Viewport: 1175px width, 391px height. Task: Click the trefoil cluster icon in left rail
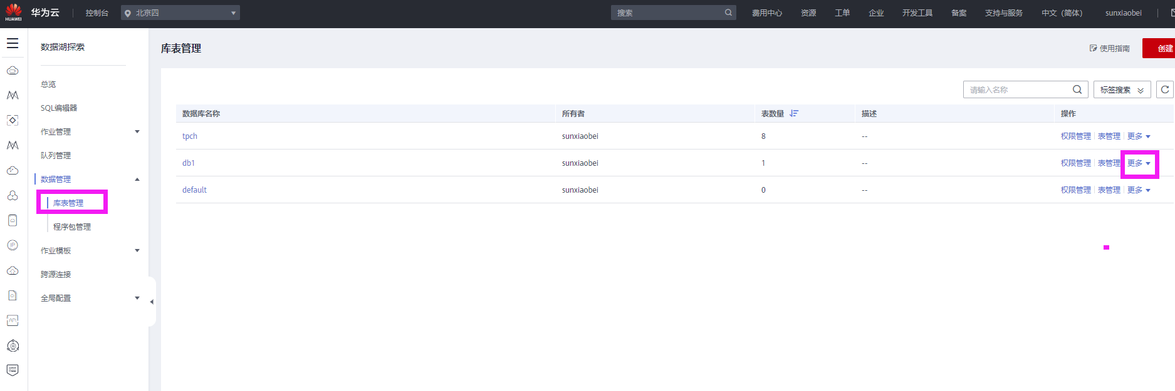tap(13, 195)
